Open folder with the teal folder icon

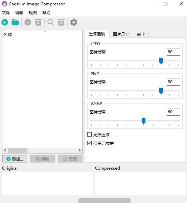(15, 22)
